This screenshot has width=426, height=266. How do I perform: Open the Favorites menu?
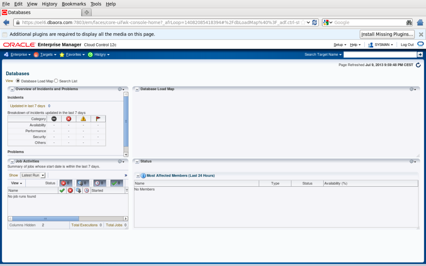[x=72, y=54]
